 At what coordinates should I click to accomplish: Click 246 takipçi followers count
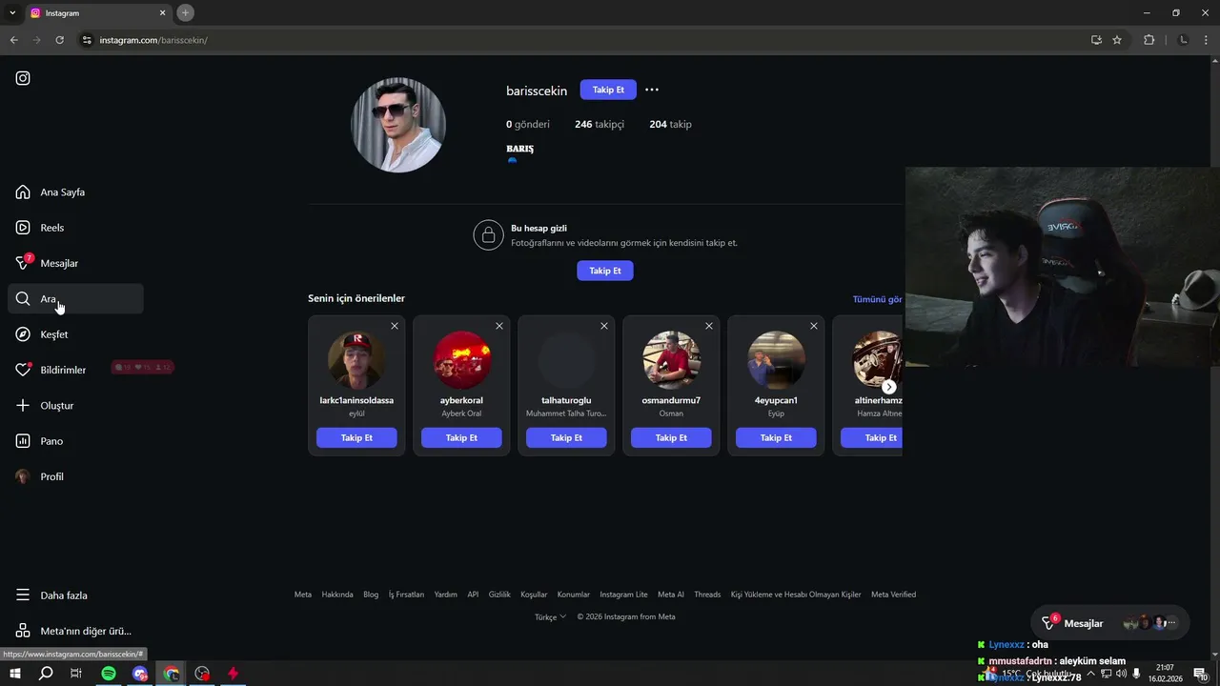click(x=600, y=125)
